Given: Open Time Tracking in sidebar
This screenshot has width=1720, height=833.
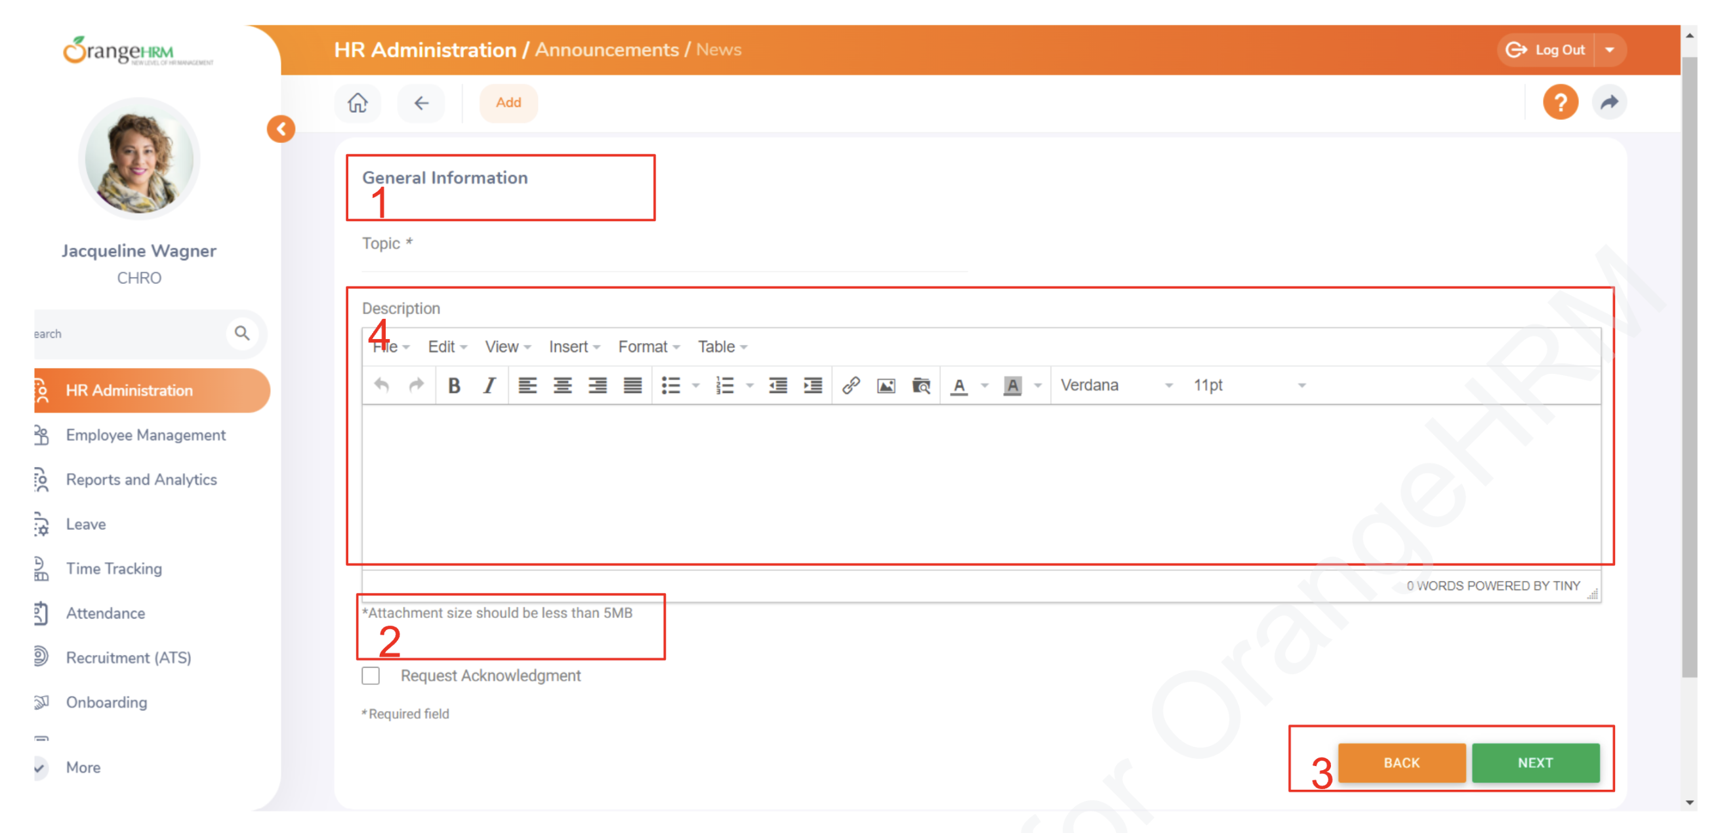Looking at the screenshot, I should coord(113,569).
